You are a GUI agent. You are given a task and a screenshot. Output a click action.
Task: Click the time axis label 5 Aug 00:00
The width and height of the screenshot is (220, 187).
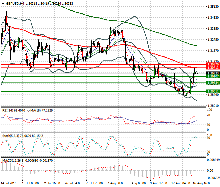pos(137,183)
